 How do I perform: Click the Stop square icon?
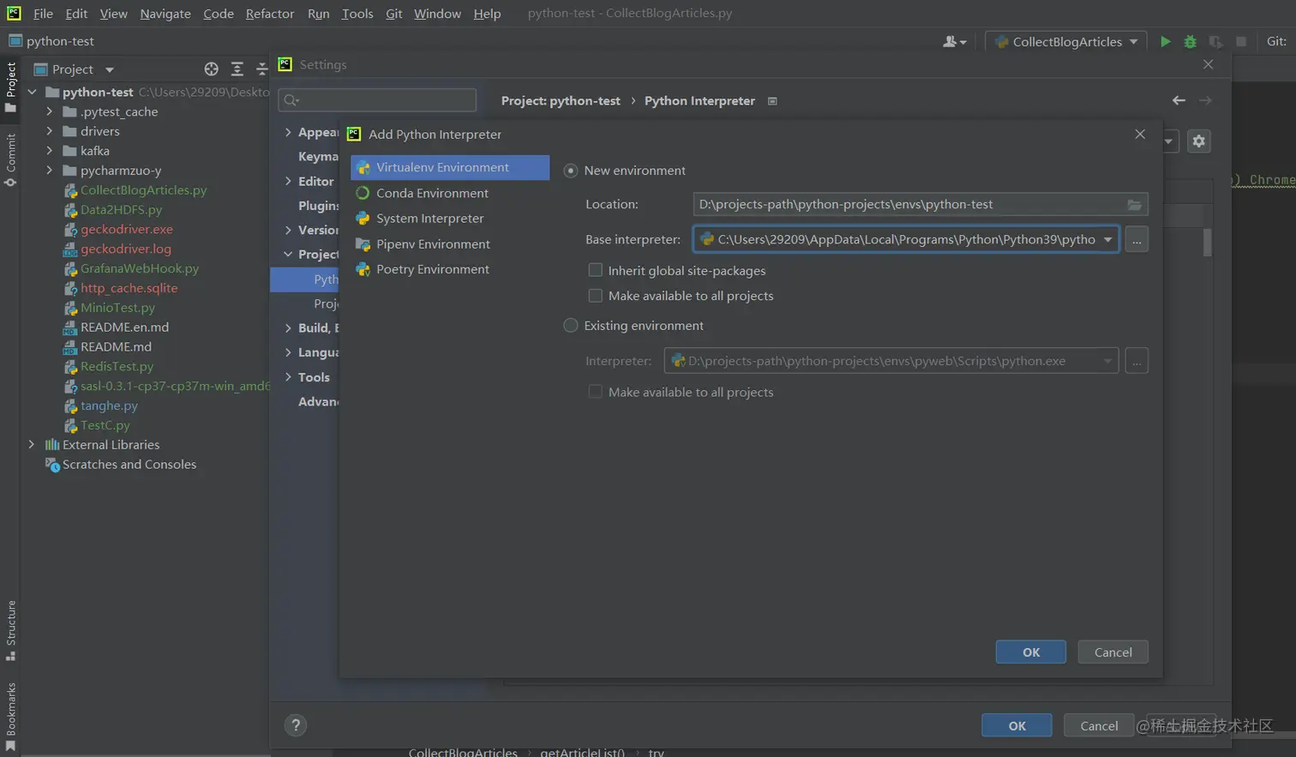click(x=1240, y=41)
